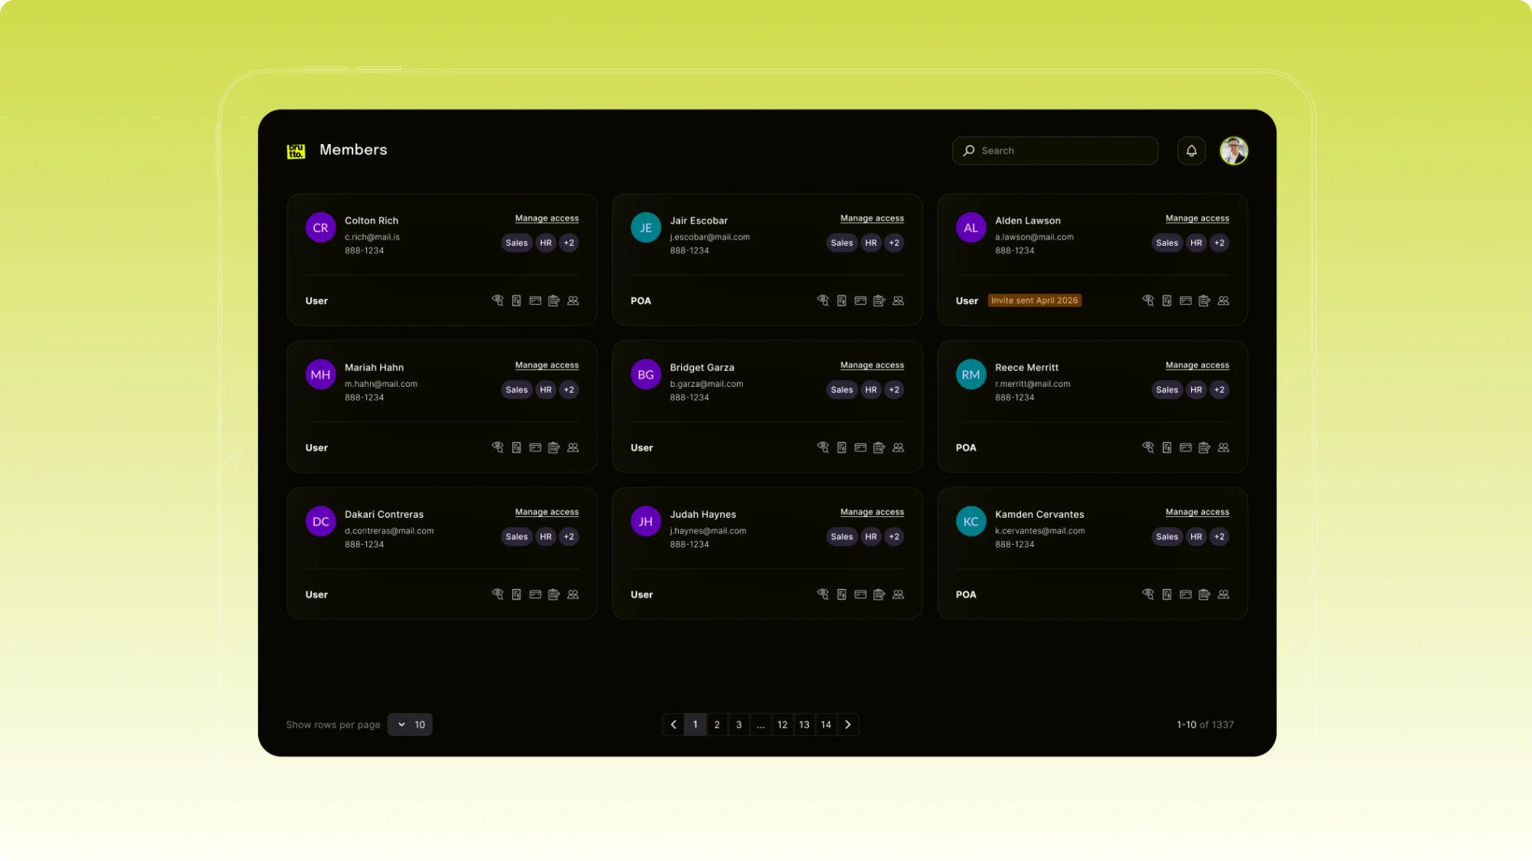Expand the +2 tags on Kamden Cervantes's card
The height and width of the screenshot is (861, 1532).
[x=1219, y=537]
